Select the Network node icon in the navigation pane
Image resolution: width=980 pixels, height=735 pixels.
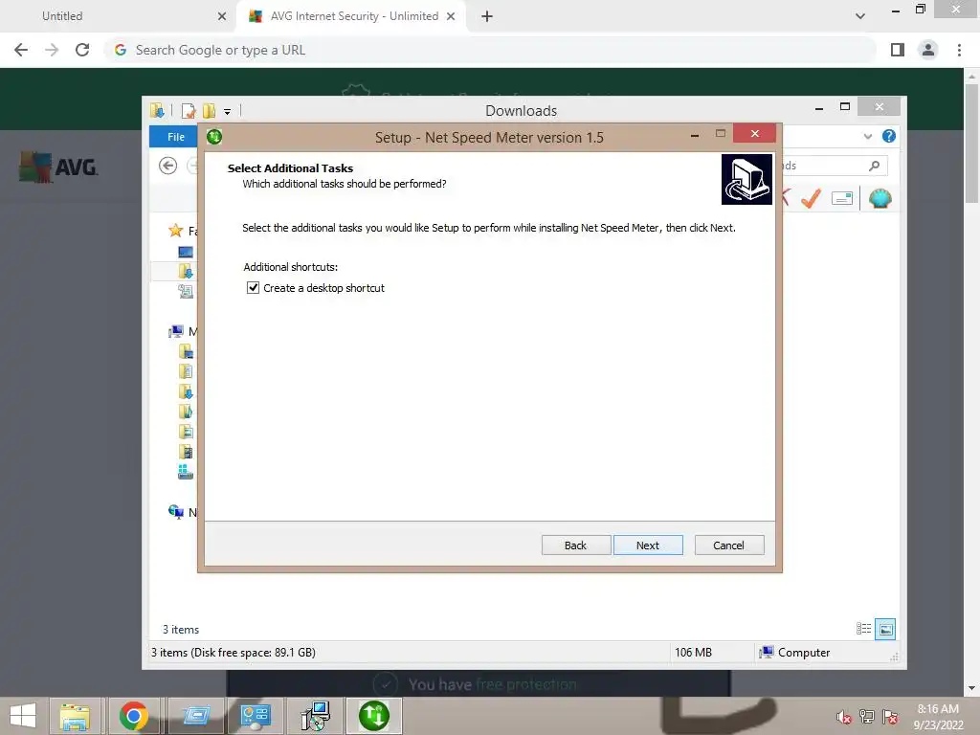point(176,512)
